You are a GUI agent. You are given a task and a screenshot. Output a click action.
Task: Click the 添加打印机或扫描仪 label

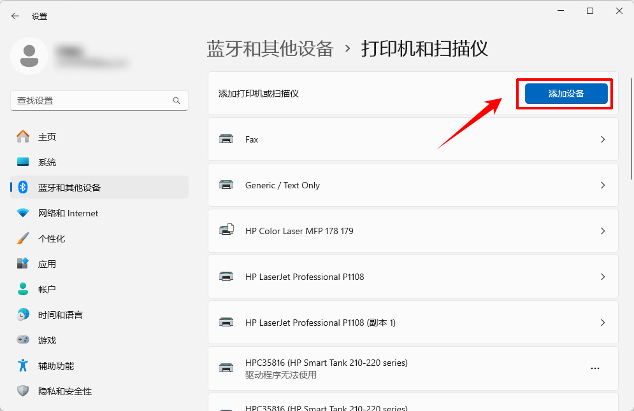[258, 94]
